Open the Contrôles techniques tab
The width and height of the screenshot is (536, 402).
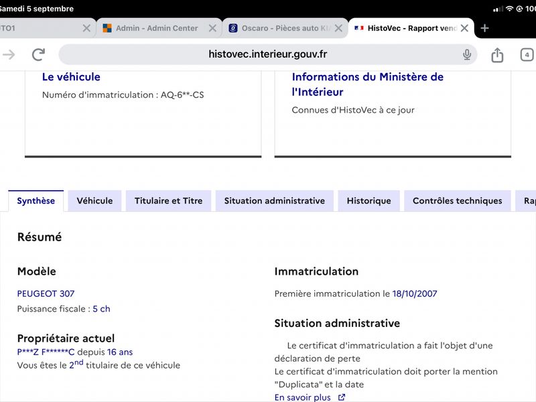coord(458,200)
